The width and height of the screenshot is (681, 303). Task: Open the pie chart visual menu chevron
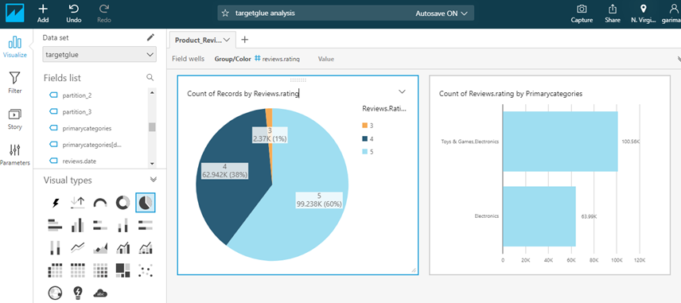[x=402, y=91]
